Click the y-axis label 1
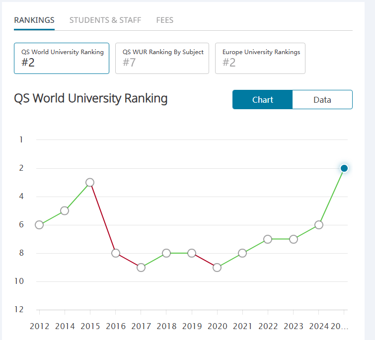375x340 pixels. pos(21,139)
